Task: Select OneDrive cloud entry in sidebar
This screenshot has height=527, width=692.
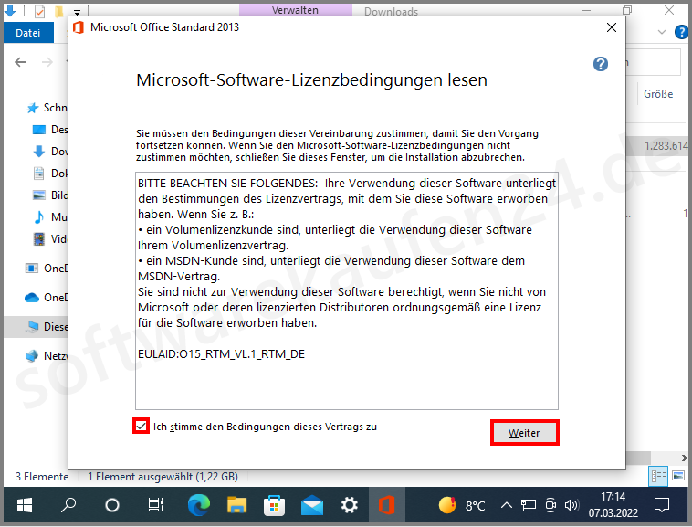Action: pyautogui.click(x=46, y=298)
